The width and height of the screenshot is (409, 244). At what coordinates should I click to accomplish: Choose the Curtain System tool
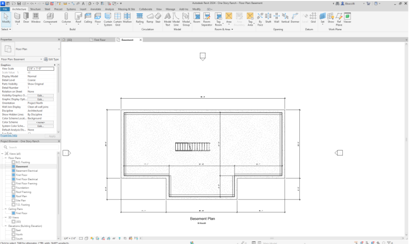(108, 19)
